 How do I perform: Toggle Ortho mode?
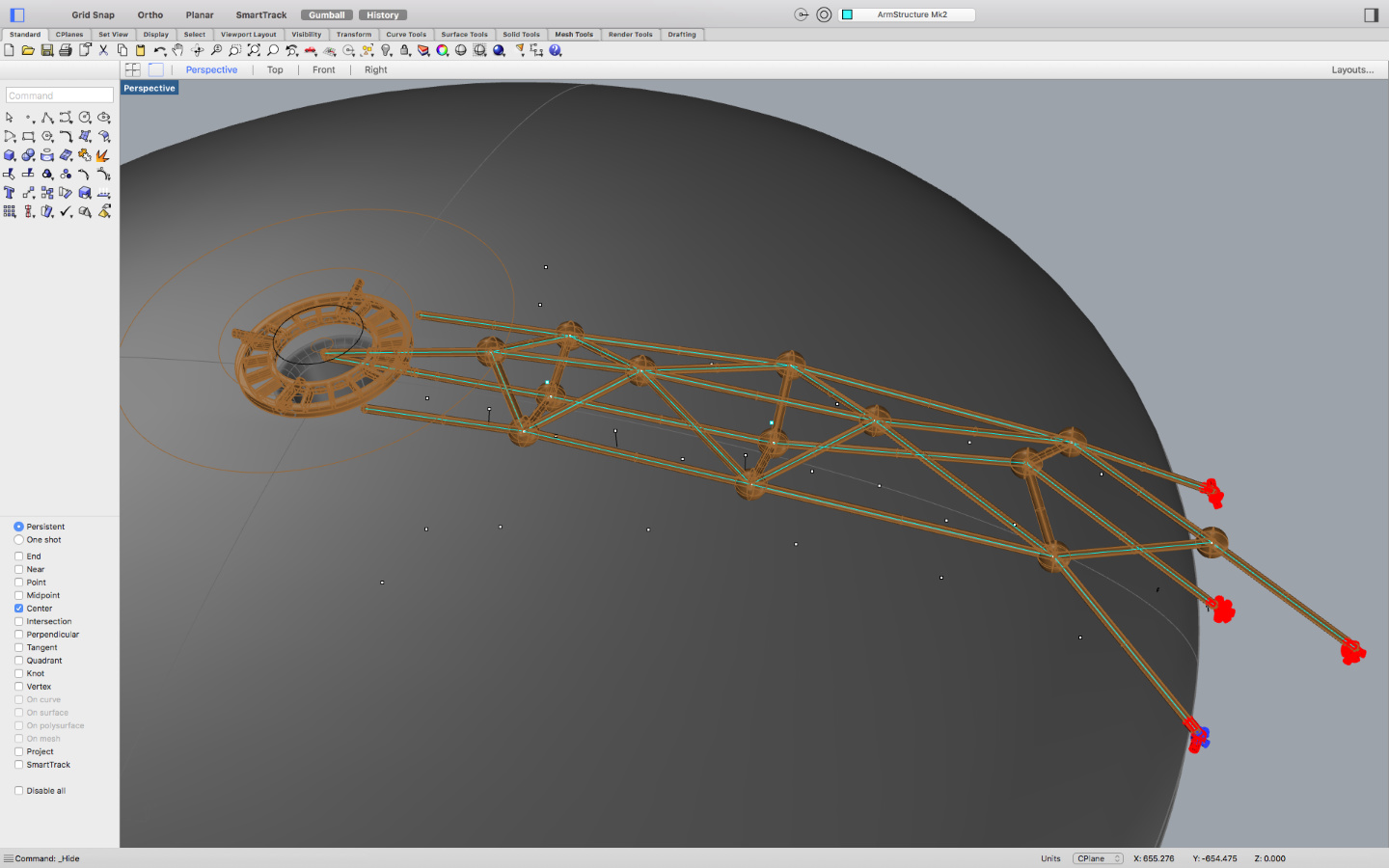pyautogui.click(x=150, y=15)
